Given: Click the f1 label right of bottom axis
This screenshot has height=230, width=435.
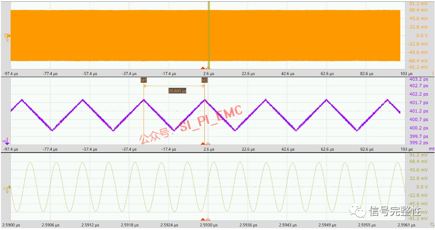Looking at the screenshot, I should [x=431, y=225].
